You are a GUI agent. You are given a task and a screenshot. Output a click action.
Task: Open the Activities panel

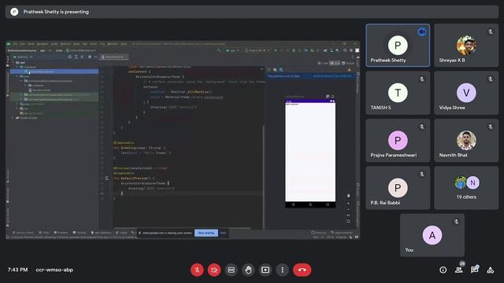[490, 270]
